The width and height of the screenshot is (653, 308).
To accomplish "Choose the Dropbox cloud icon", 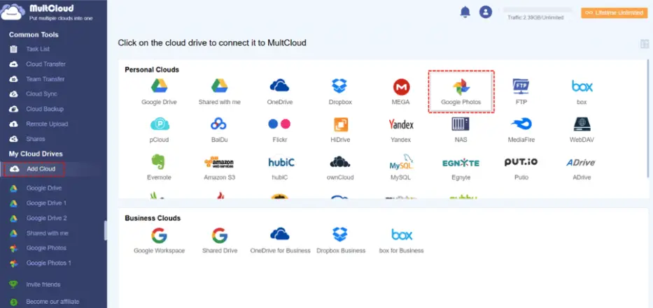I will [x=340, y=91].
